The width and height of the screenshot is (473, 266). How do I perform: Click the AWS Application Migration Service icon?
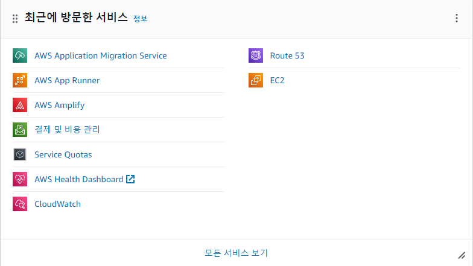20,55
